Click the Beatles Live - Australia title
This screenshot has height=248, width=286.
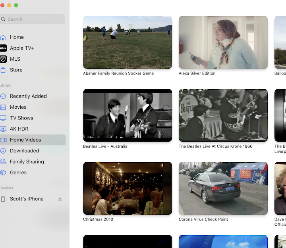(x=105, y=146)
